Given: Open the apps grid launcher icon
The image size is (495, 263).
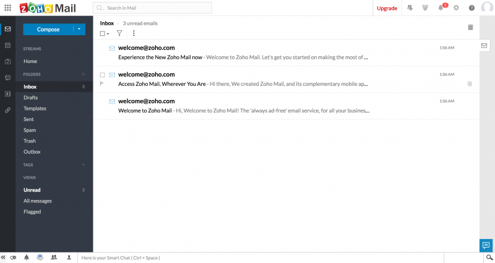Looking at the screenshot, I should (7, 8).
